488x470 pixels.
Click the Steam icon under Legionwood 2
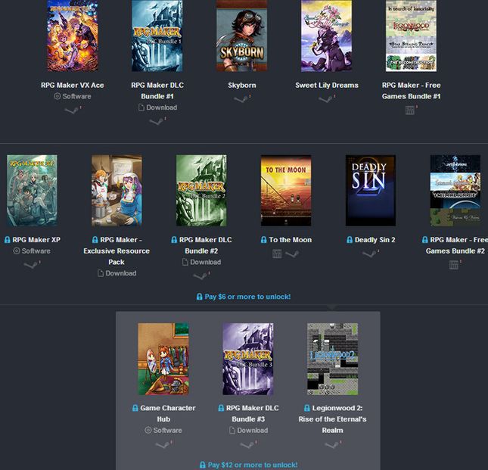[x=332, y=444]
